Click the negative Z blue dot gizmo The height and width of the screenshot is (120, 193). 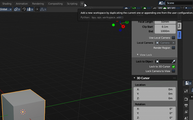[120, 30]
